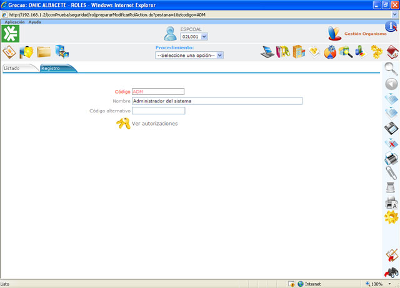Click the delete record red X icon
The width and height of the screenshot is (400, 288).
tap(391, 144)
